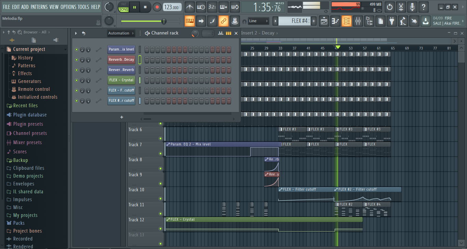Select the Reever..Reverb channel button

(121, 70)
